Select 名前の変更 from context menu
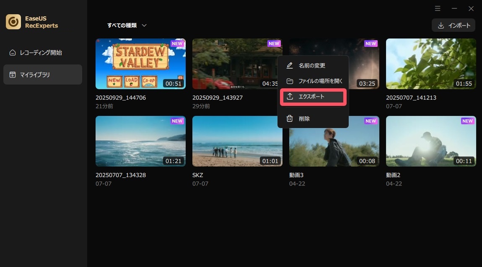The image size is (482, 267). [312, 66]
